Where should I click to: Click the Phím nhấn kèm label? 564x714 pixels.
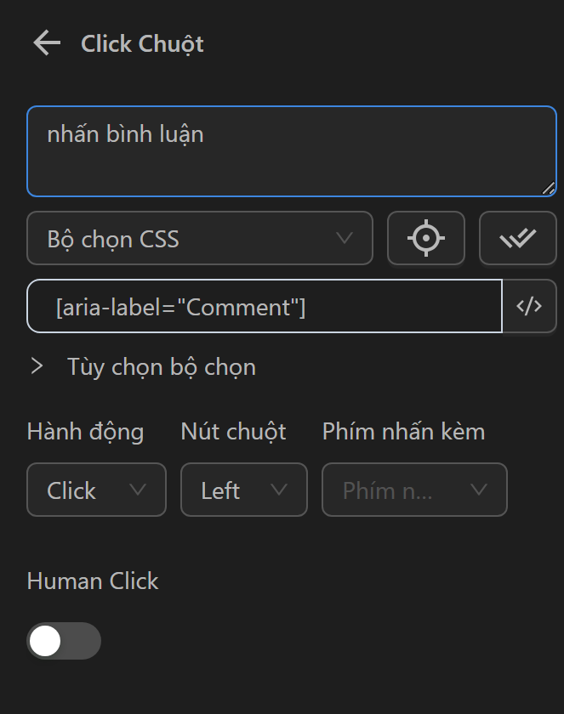tap(403, 432)
